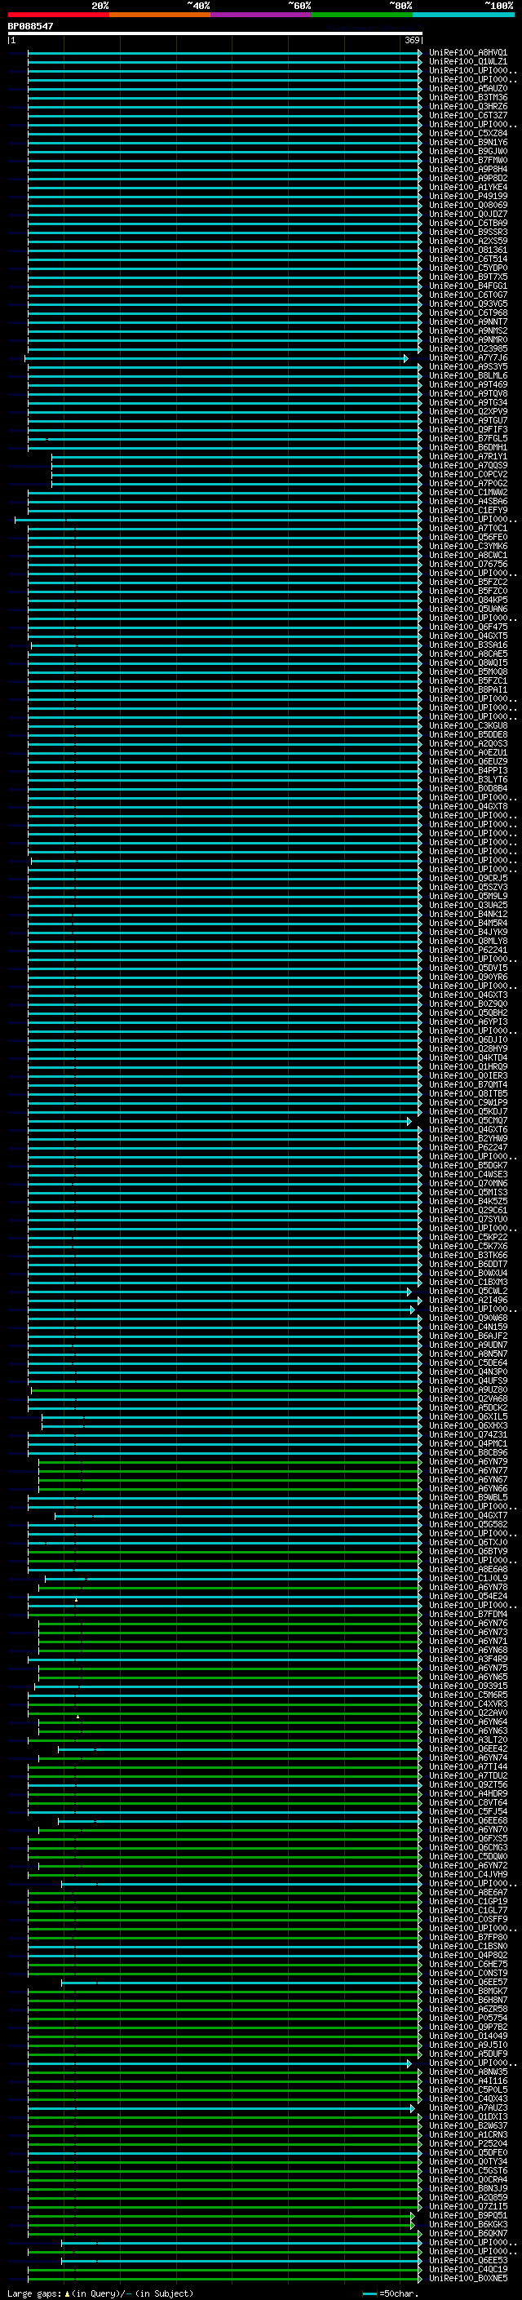Select the UniRef100_A9UZ80 label
The image size is (522, 2300).
[468, 1390]
